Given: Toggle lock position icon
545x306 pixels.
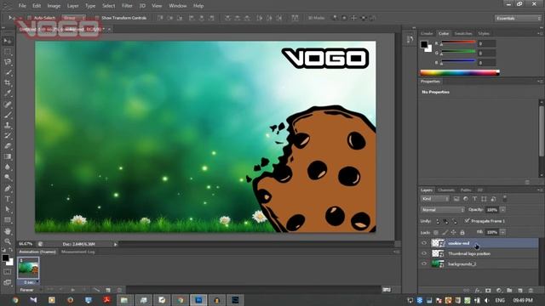Looking at the screenshot, I should point(454,232).
